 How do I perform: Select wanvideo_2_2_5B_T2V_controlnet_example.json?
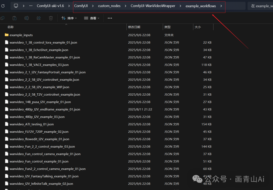[45, 94]
